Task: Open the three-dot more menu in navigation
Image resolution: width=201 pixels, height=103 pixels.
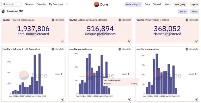Action: [67, 4]
